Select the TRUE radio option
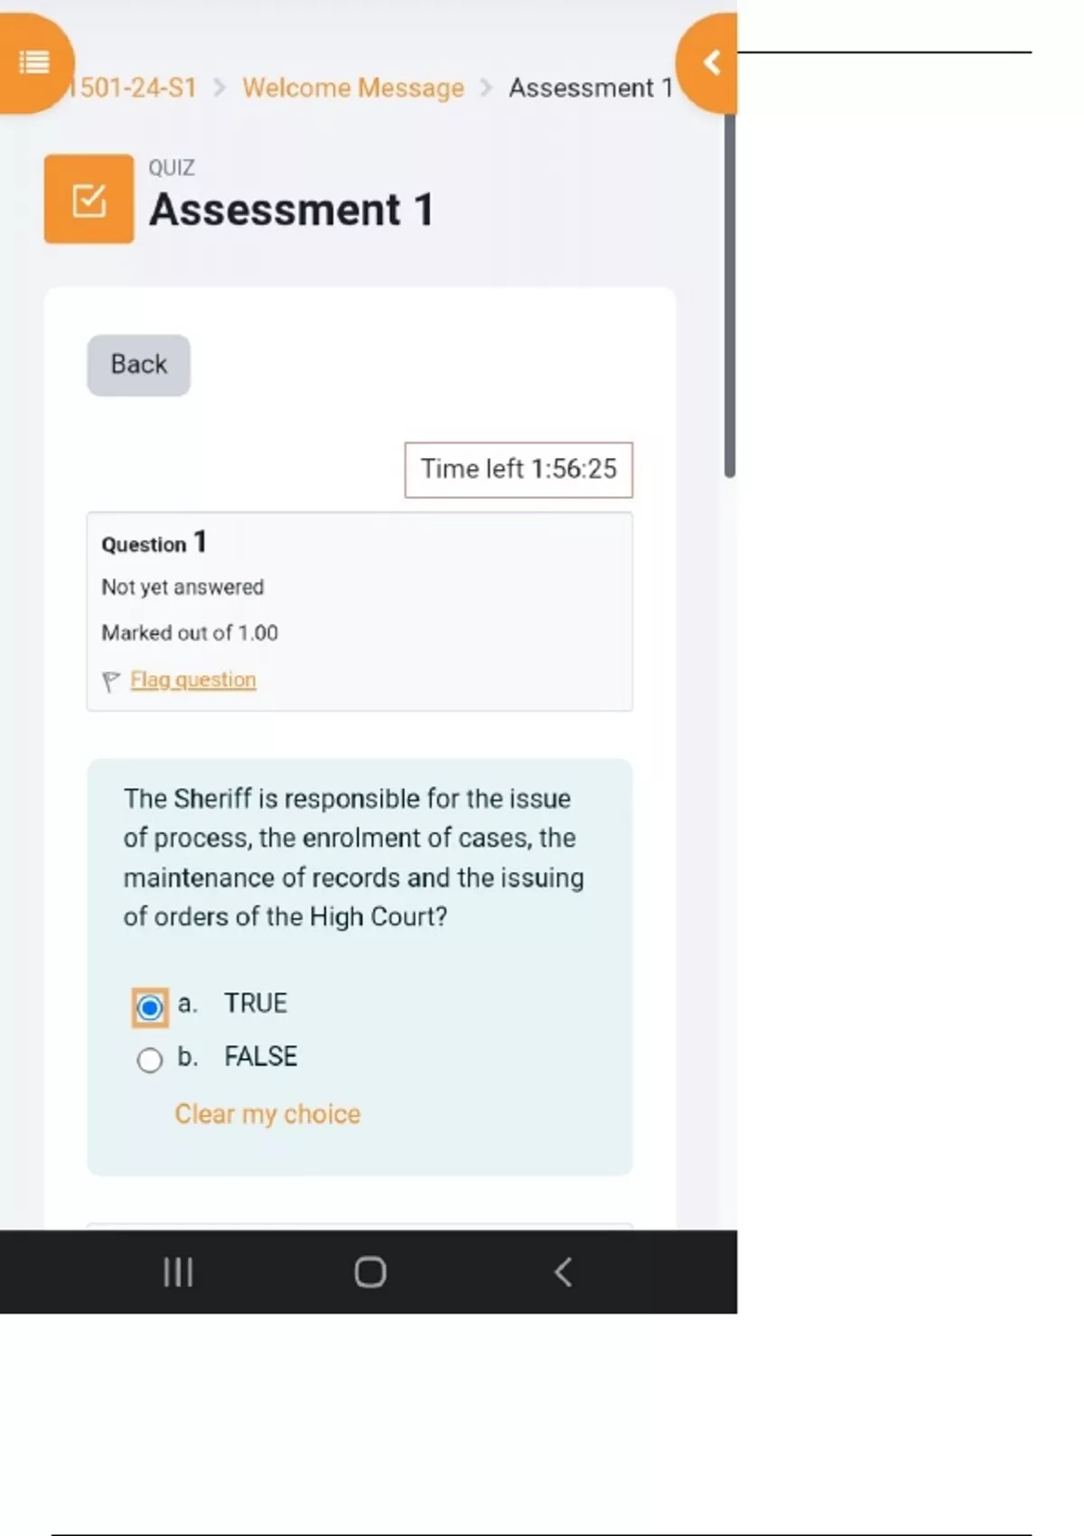The image size is (1084, 1536). [x=150, y=1007]
